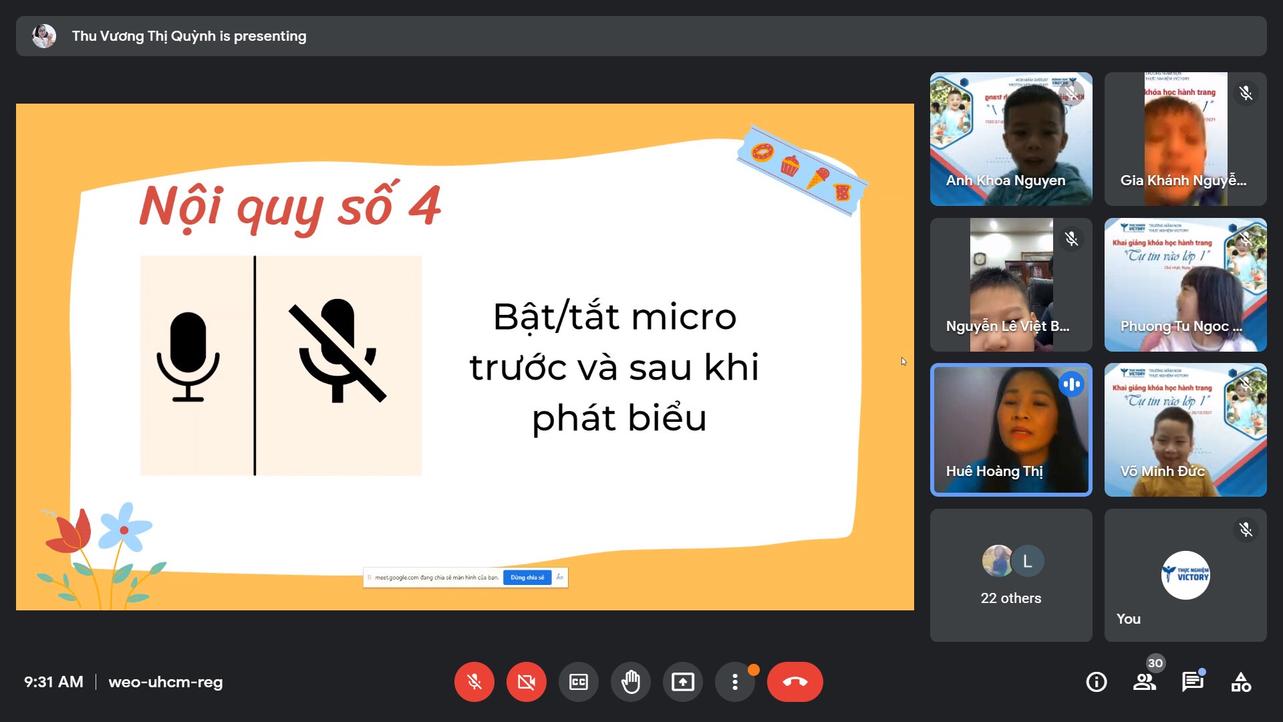Turn on the camera
This screenshot has height=722, width=1283.
[x=526, y=682]
